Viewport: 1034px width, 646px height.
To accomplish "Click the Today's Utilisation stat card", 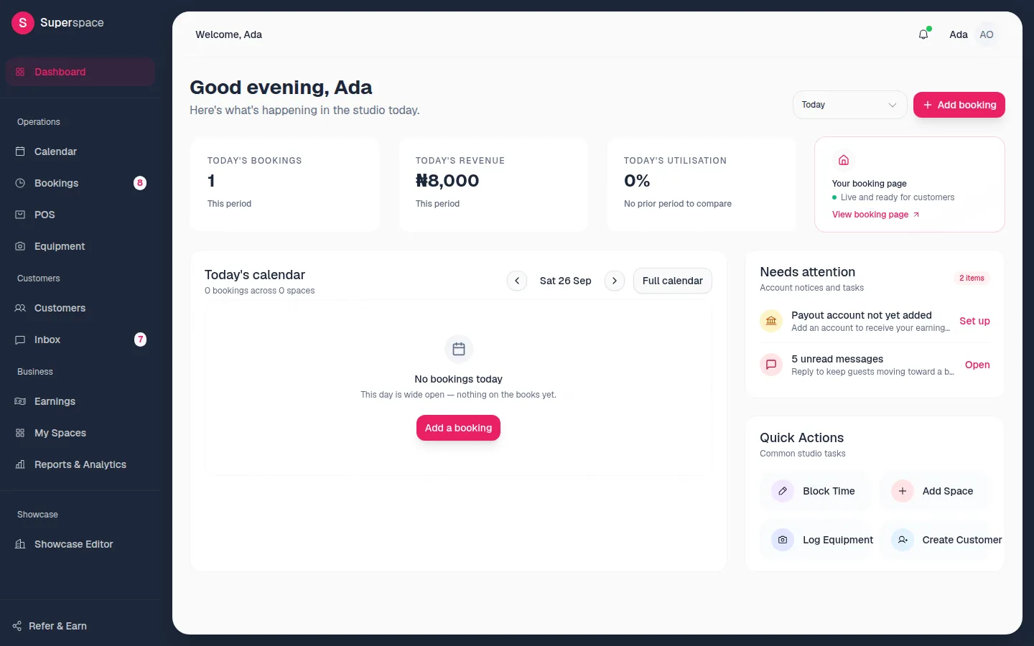I will click(x=702, y=184).
